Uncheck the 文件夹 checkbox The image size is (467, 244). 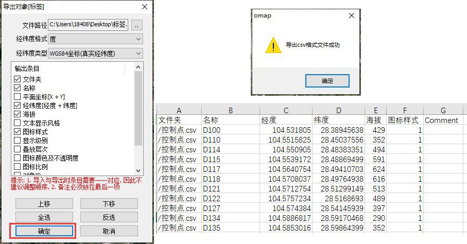pos(18,79)
